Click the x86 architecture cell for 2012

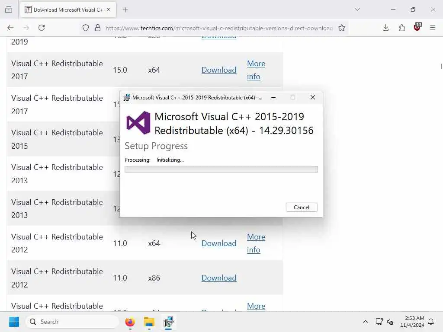pyautogui.click(x=154, y=278)
